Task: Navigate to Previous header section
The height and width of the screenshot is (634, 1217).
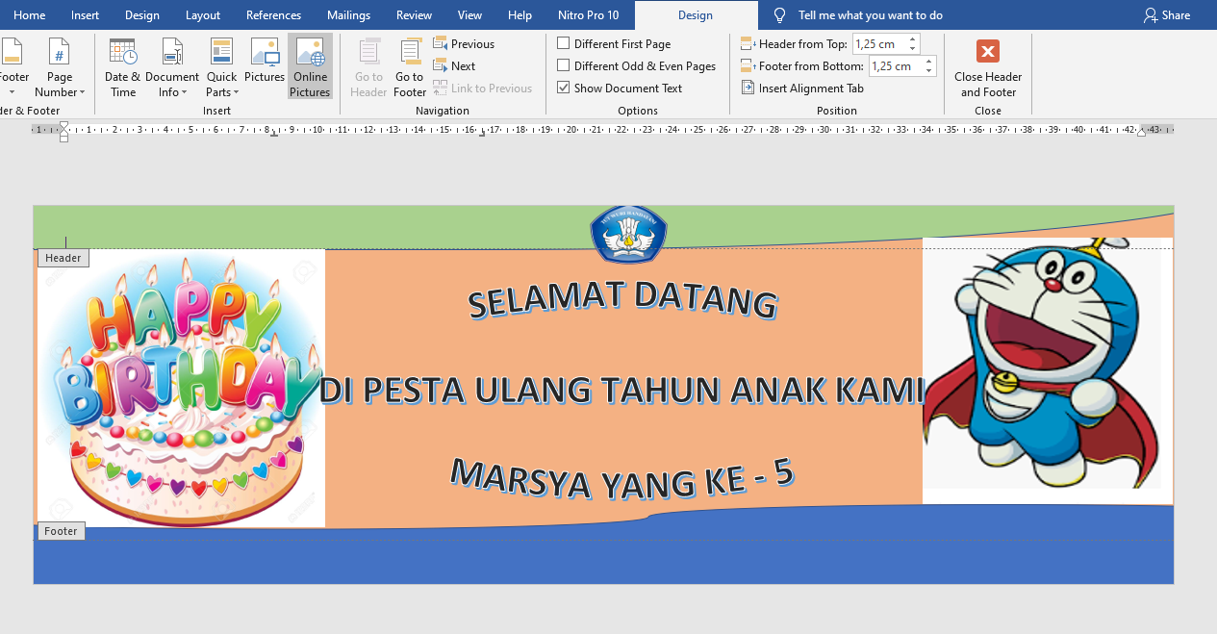Action: [464, 44]
